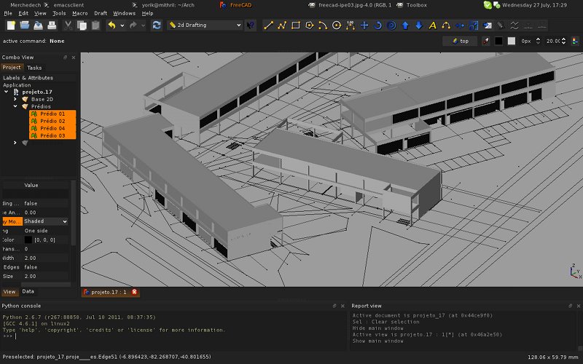Viewport: 583px width, 364px height.
Task: Select the Draft Rectangle tool
Action: pos(296,25)
